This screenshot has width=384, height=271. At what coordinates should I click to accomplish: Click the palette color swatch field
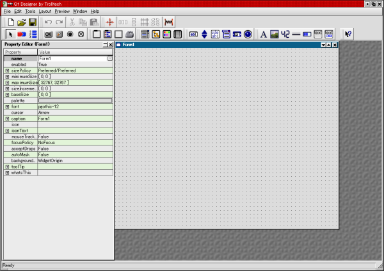75,101
